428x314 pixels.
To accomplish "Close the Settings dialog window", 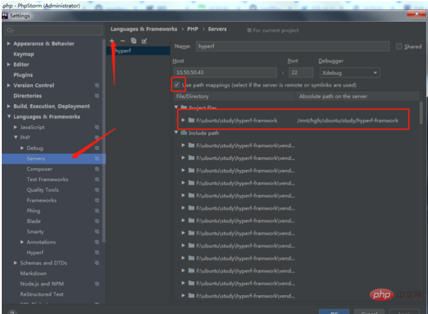I will 417,14.
